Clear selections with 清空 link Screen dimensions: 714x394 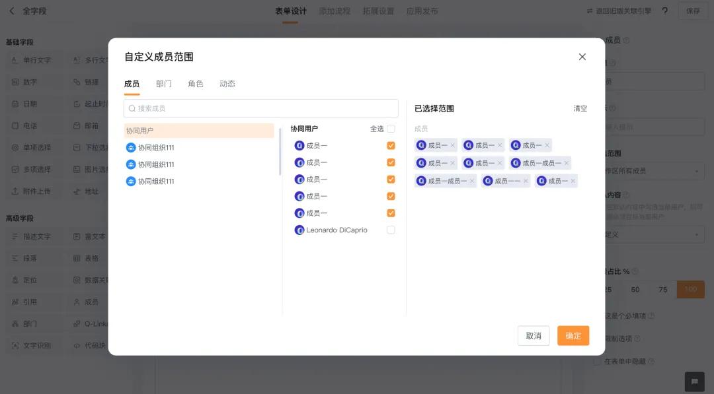tap(580, 109)
